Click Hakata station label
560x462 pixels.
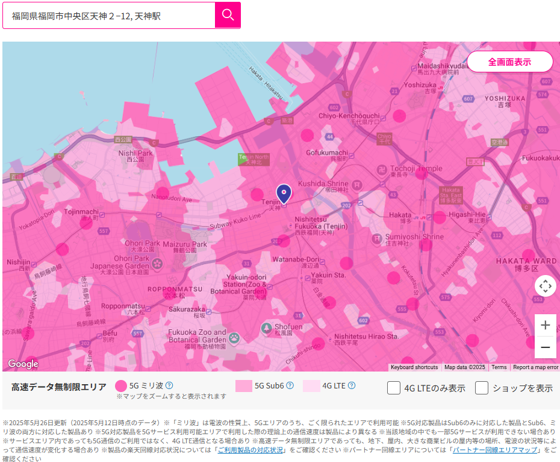click(400, 217)
